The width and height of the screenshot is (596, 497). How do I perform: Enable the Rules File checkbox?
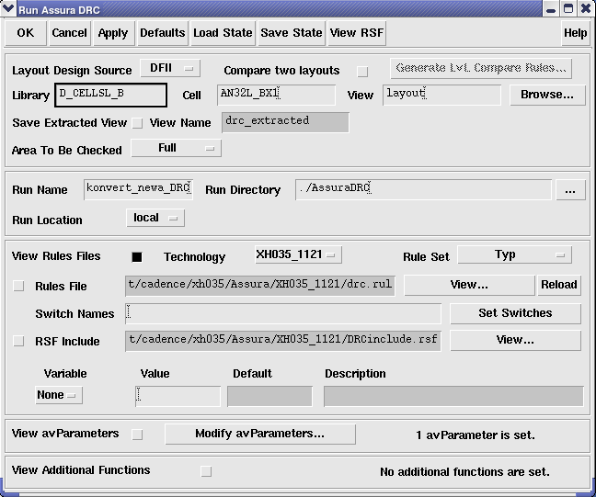tap(18, 286)
